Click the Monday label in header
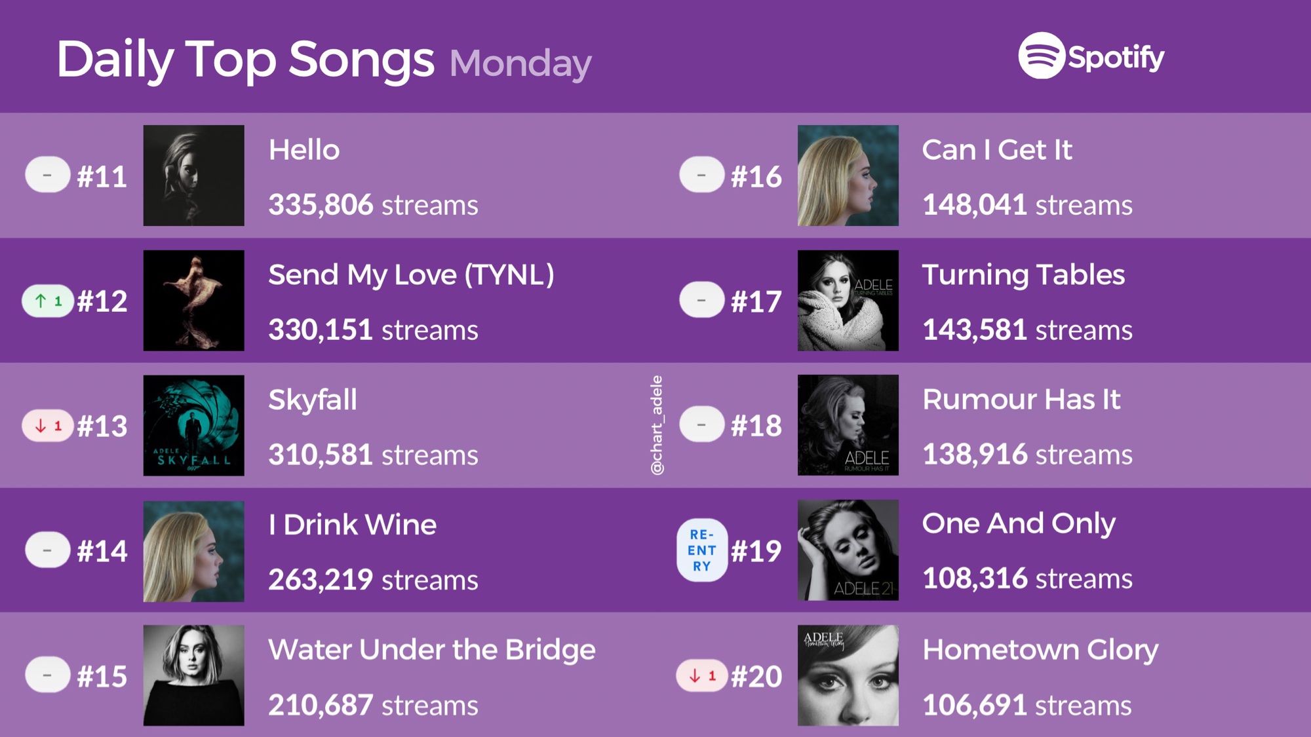The width and height of the screenshot is (1311, 737). (x=520, y=64)
